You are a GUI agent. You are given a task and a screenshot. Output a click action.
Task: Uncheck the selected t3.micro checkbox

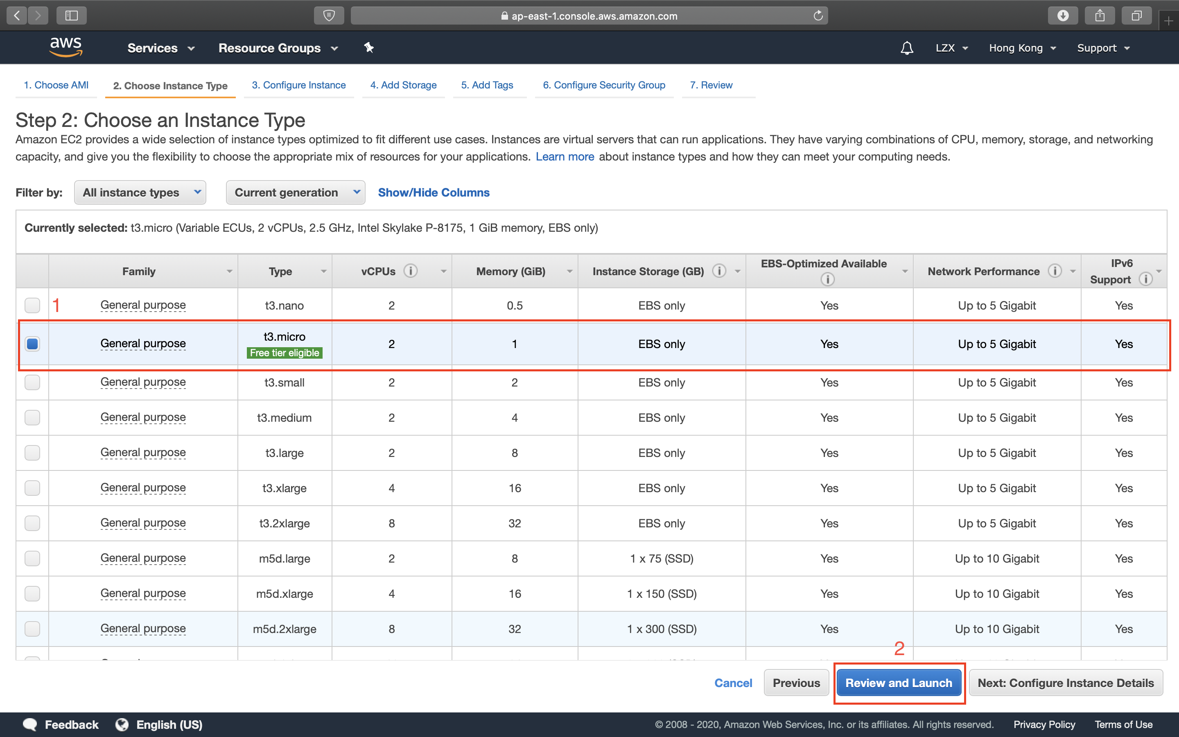tap(32, 344)
